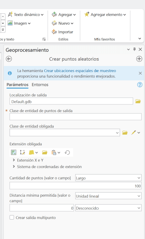145x239 pixels.
Task: Reset the extent with the undo arrow icon
Action: click(x=67, y=152)
